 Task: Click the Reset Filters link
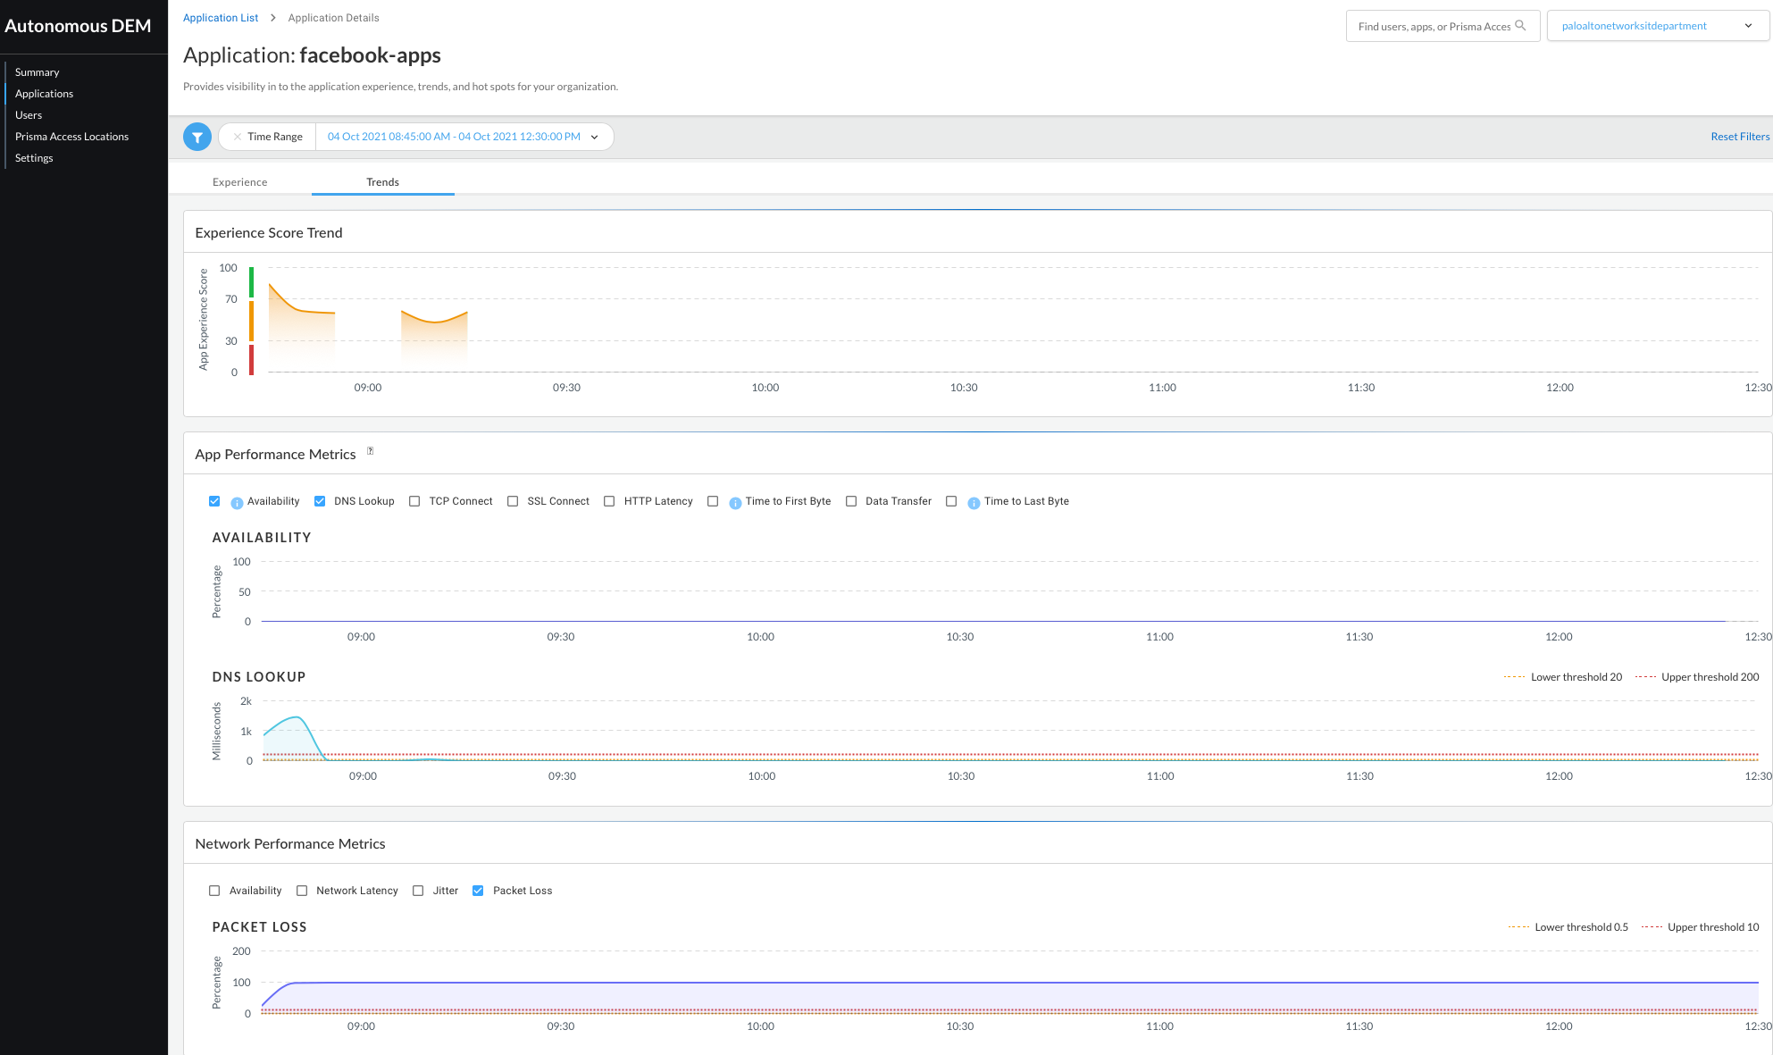coord(1740,137)
